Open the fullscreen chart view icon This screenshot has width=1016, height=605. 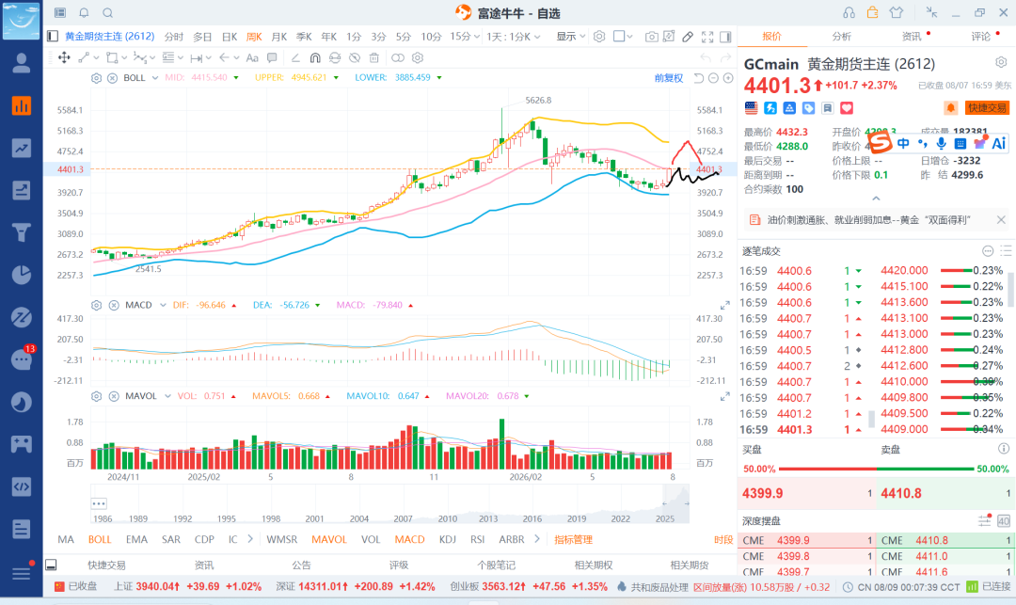coord(707,37)
